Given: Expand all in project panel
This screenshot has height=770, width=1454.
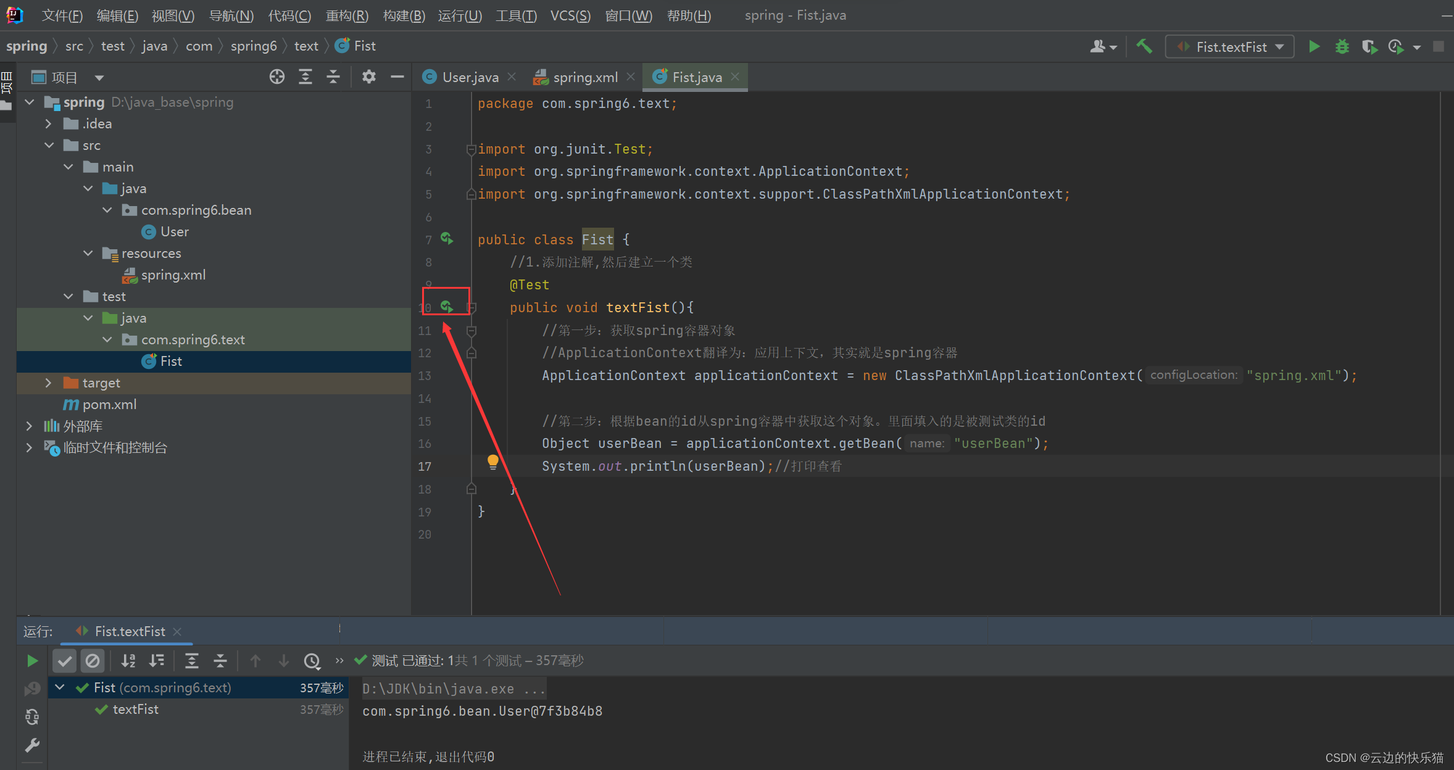Looking at the screenshot, I should 305,77.
